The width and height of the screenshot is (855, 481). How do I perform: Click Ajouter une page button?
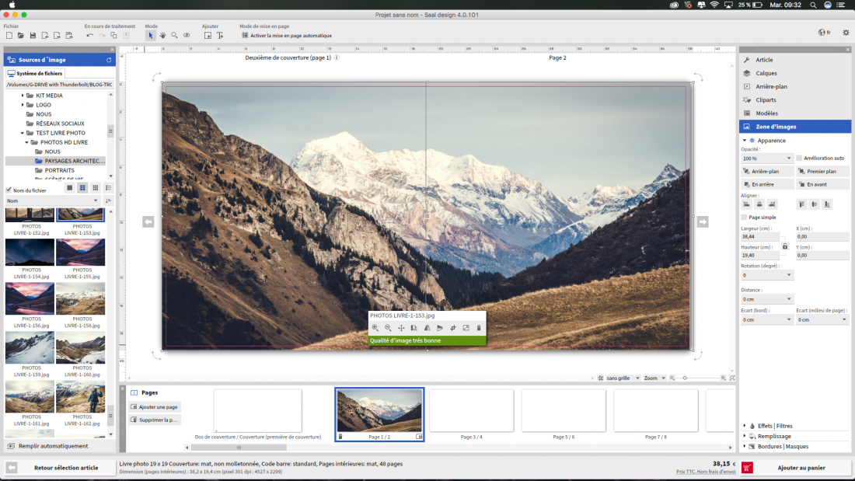click(x=154, y=407)
